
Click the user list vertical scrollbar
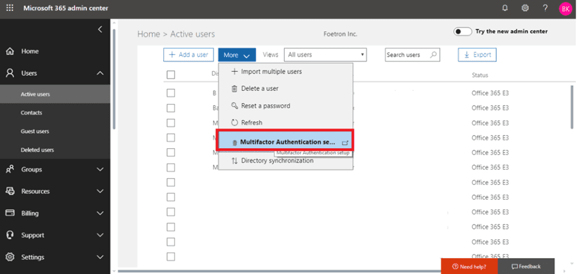tap(572, 107)
